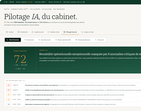Click the Cockpit grid icon

[x=7, y=32]
